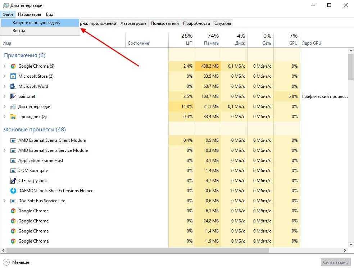Image resolution: width=354 pixels, height=271 pixels.
Task: Click the Меньше details label
Action: point(21,262)
